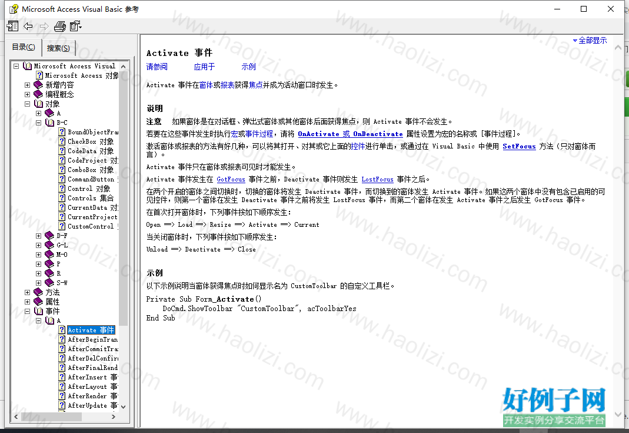Click the 示例 link at top
Viewport: 629px width, 433px height.
pyautogui.click(x=248, y=67)
